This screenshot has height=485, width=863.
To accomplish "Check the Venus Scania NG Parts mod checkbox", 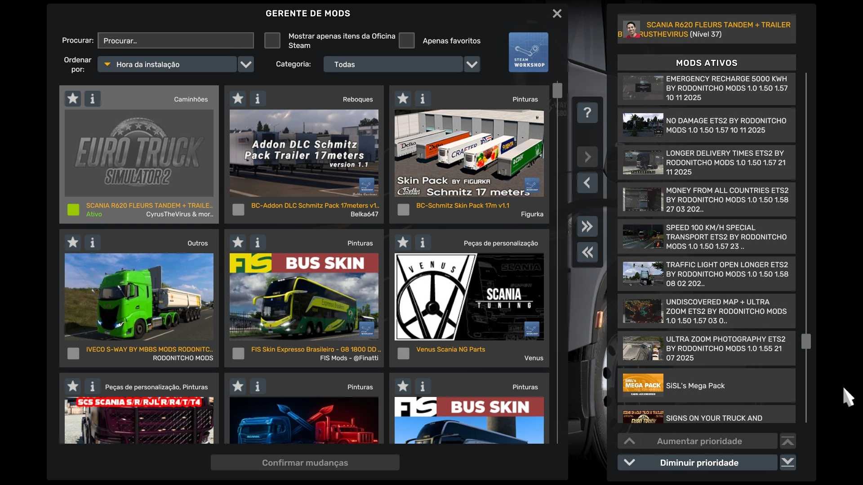I will (x=403, y=353).
